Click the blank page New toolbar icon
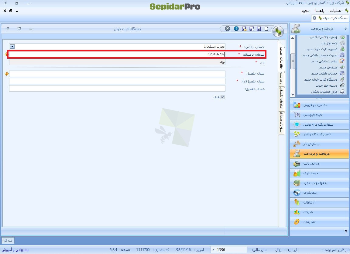The width and height of the screenshot is (350, 254). 266,29
